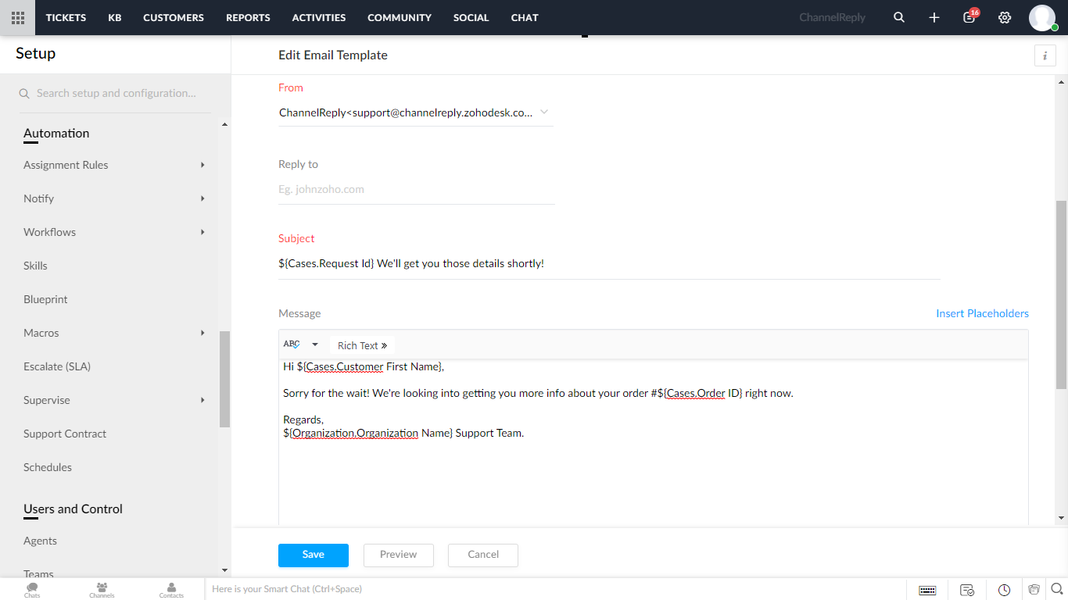The height and width of the screenshot is (600, 1068).
Task: Open the SOCIAL tab
Action: click(x=471, y=17)
